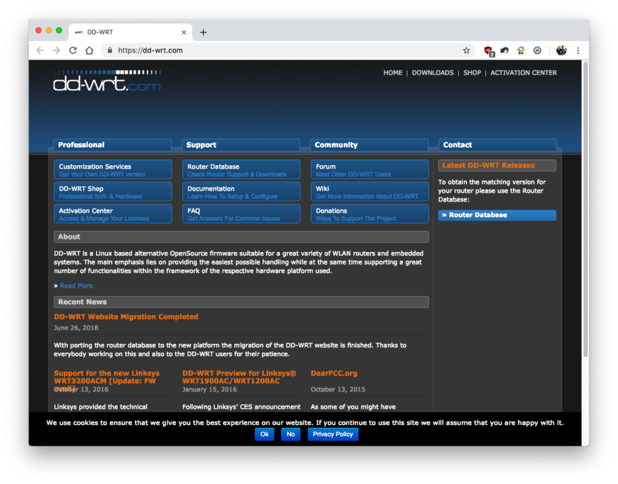Open the Activation Center tile
This screenshot has height=484, width=618.
tap(113, 213)
